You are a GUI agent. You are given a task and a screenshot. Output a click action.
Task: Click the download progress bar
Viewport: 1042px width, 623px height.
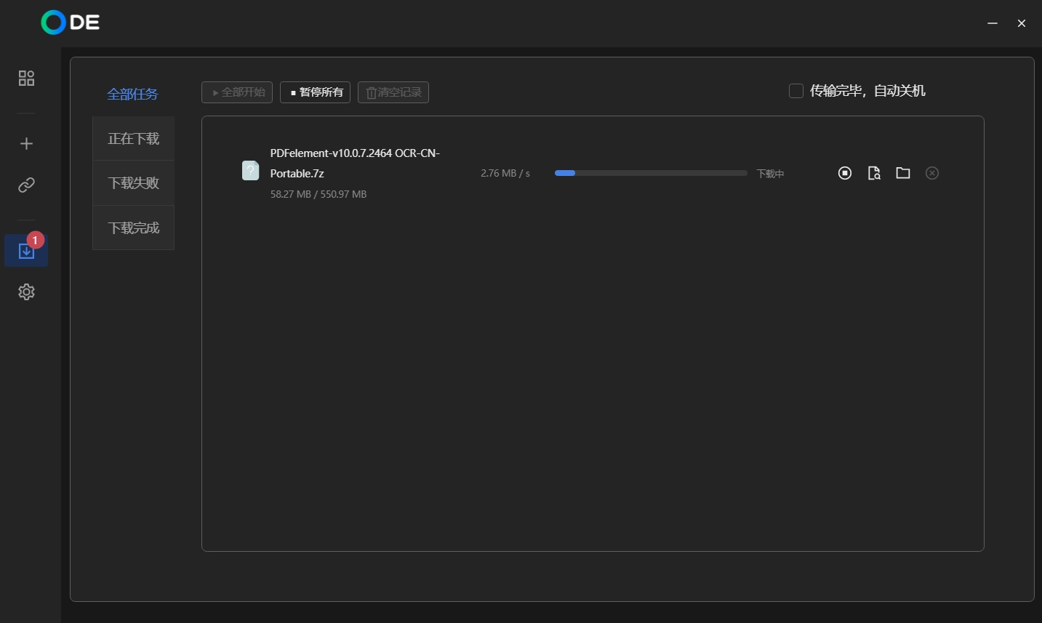pos(651,173)
